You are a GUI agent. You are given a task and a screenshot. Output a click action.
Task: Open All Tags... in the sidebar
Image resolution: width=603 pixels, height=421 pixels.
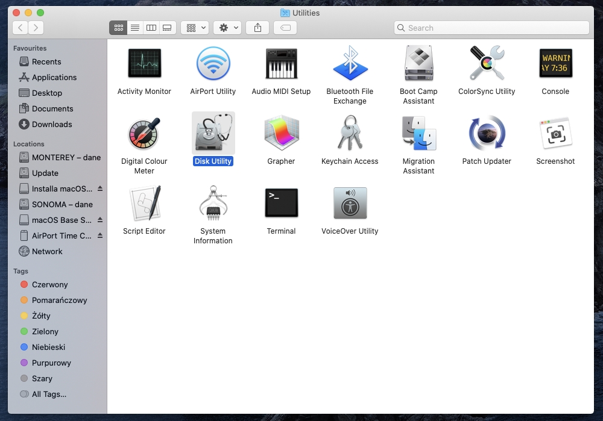click(57, 394)
